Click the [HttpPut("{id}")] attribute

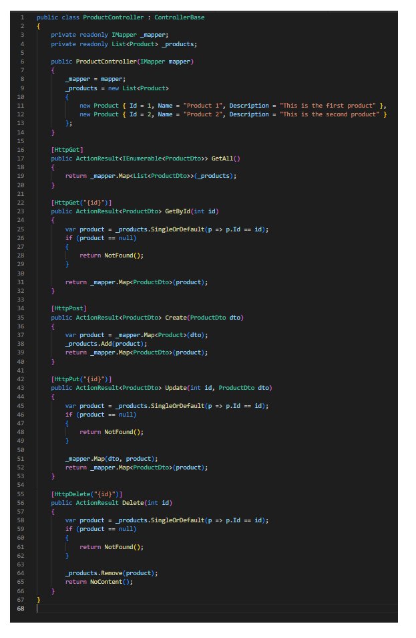pos(81,379)
